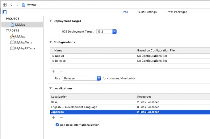Remove the selected localization with minus
This screenshot has width=210, height=139.
(x=61, y=117)
